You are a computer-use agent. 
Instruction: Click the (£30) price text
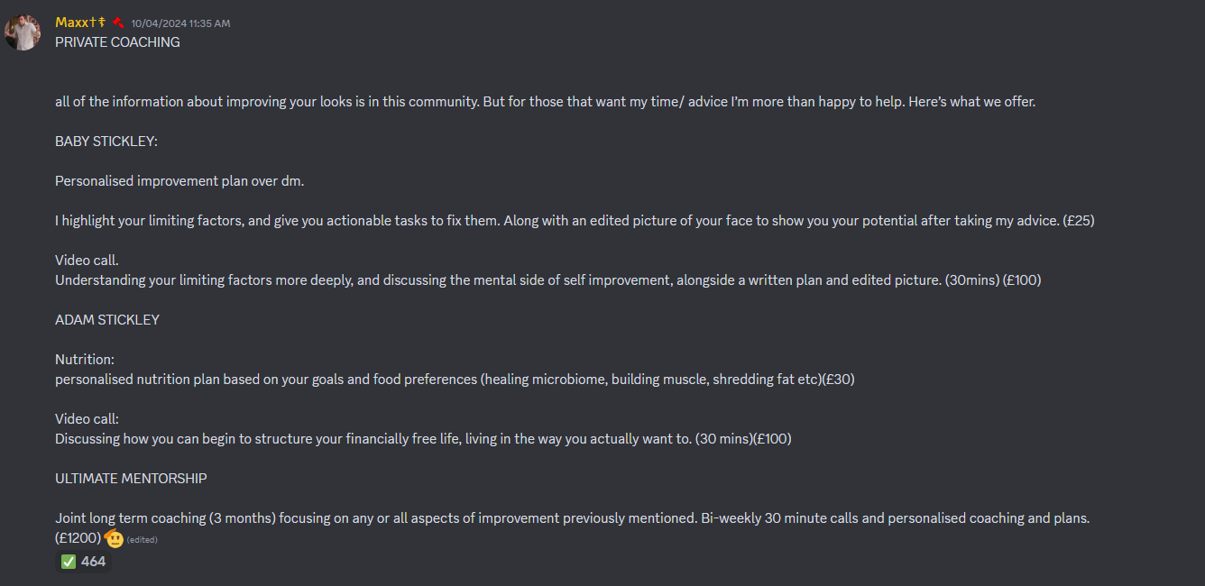click(838, 380)
